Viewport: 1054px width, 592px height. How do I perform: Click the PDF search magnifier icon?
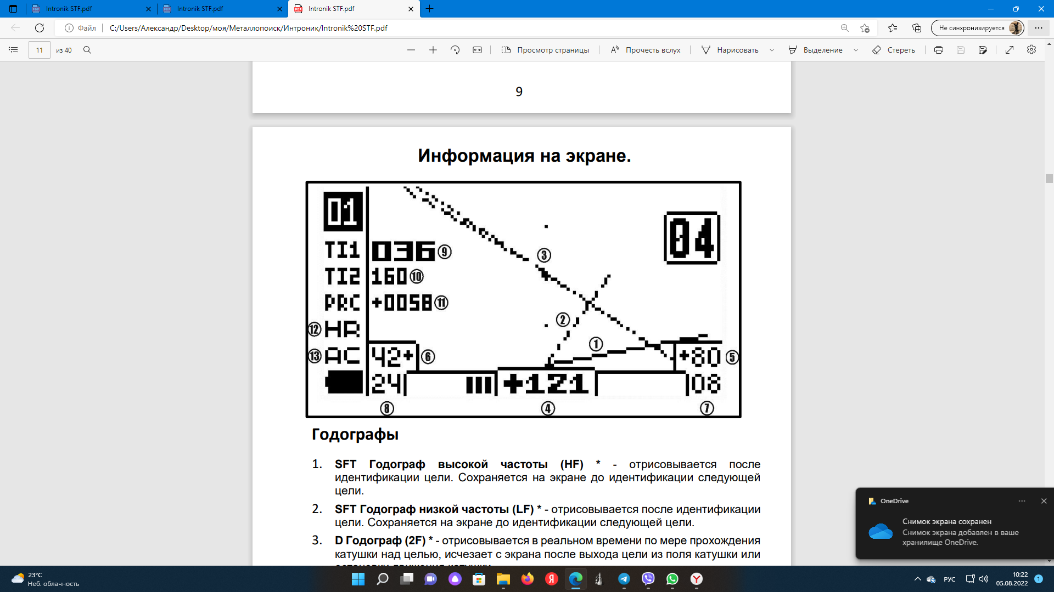87,50
